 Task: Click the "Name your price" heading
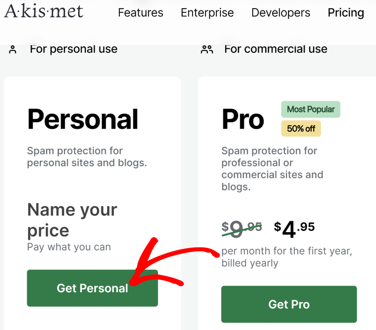[x=72, y=220]
